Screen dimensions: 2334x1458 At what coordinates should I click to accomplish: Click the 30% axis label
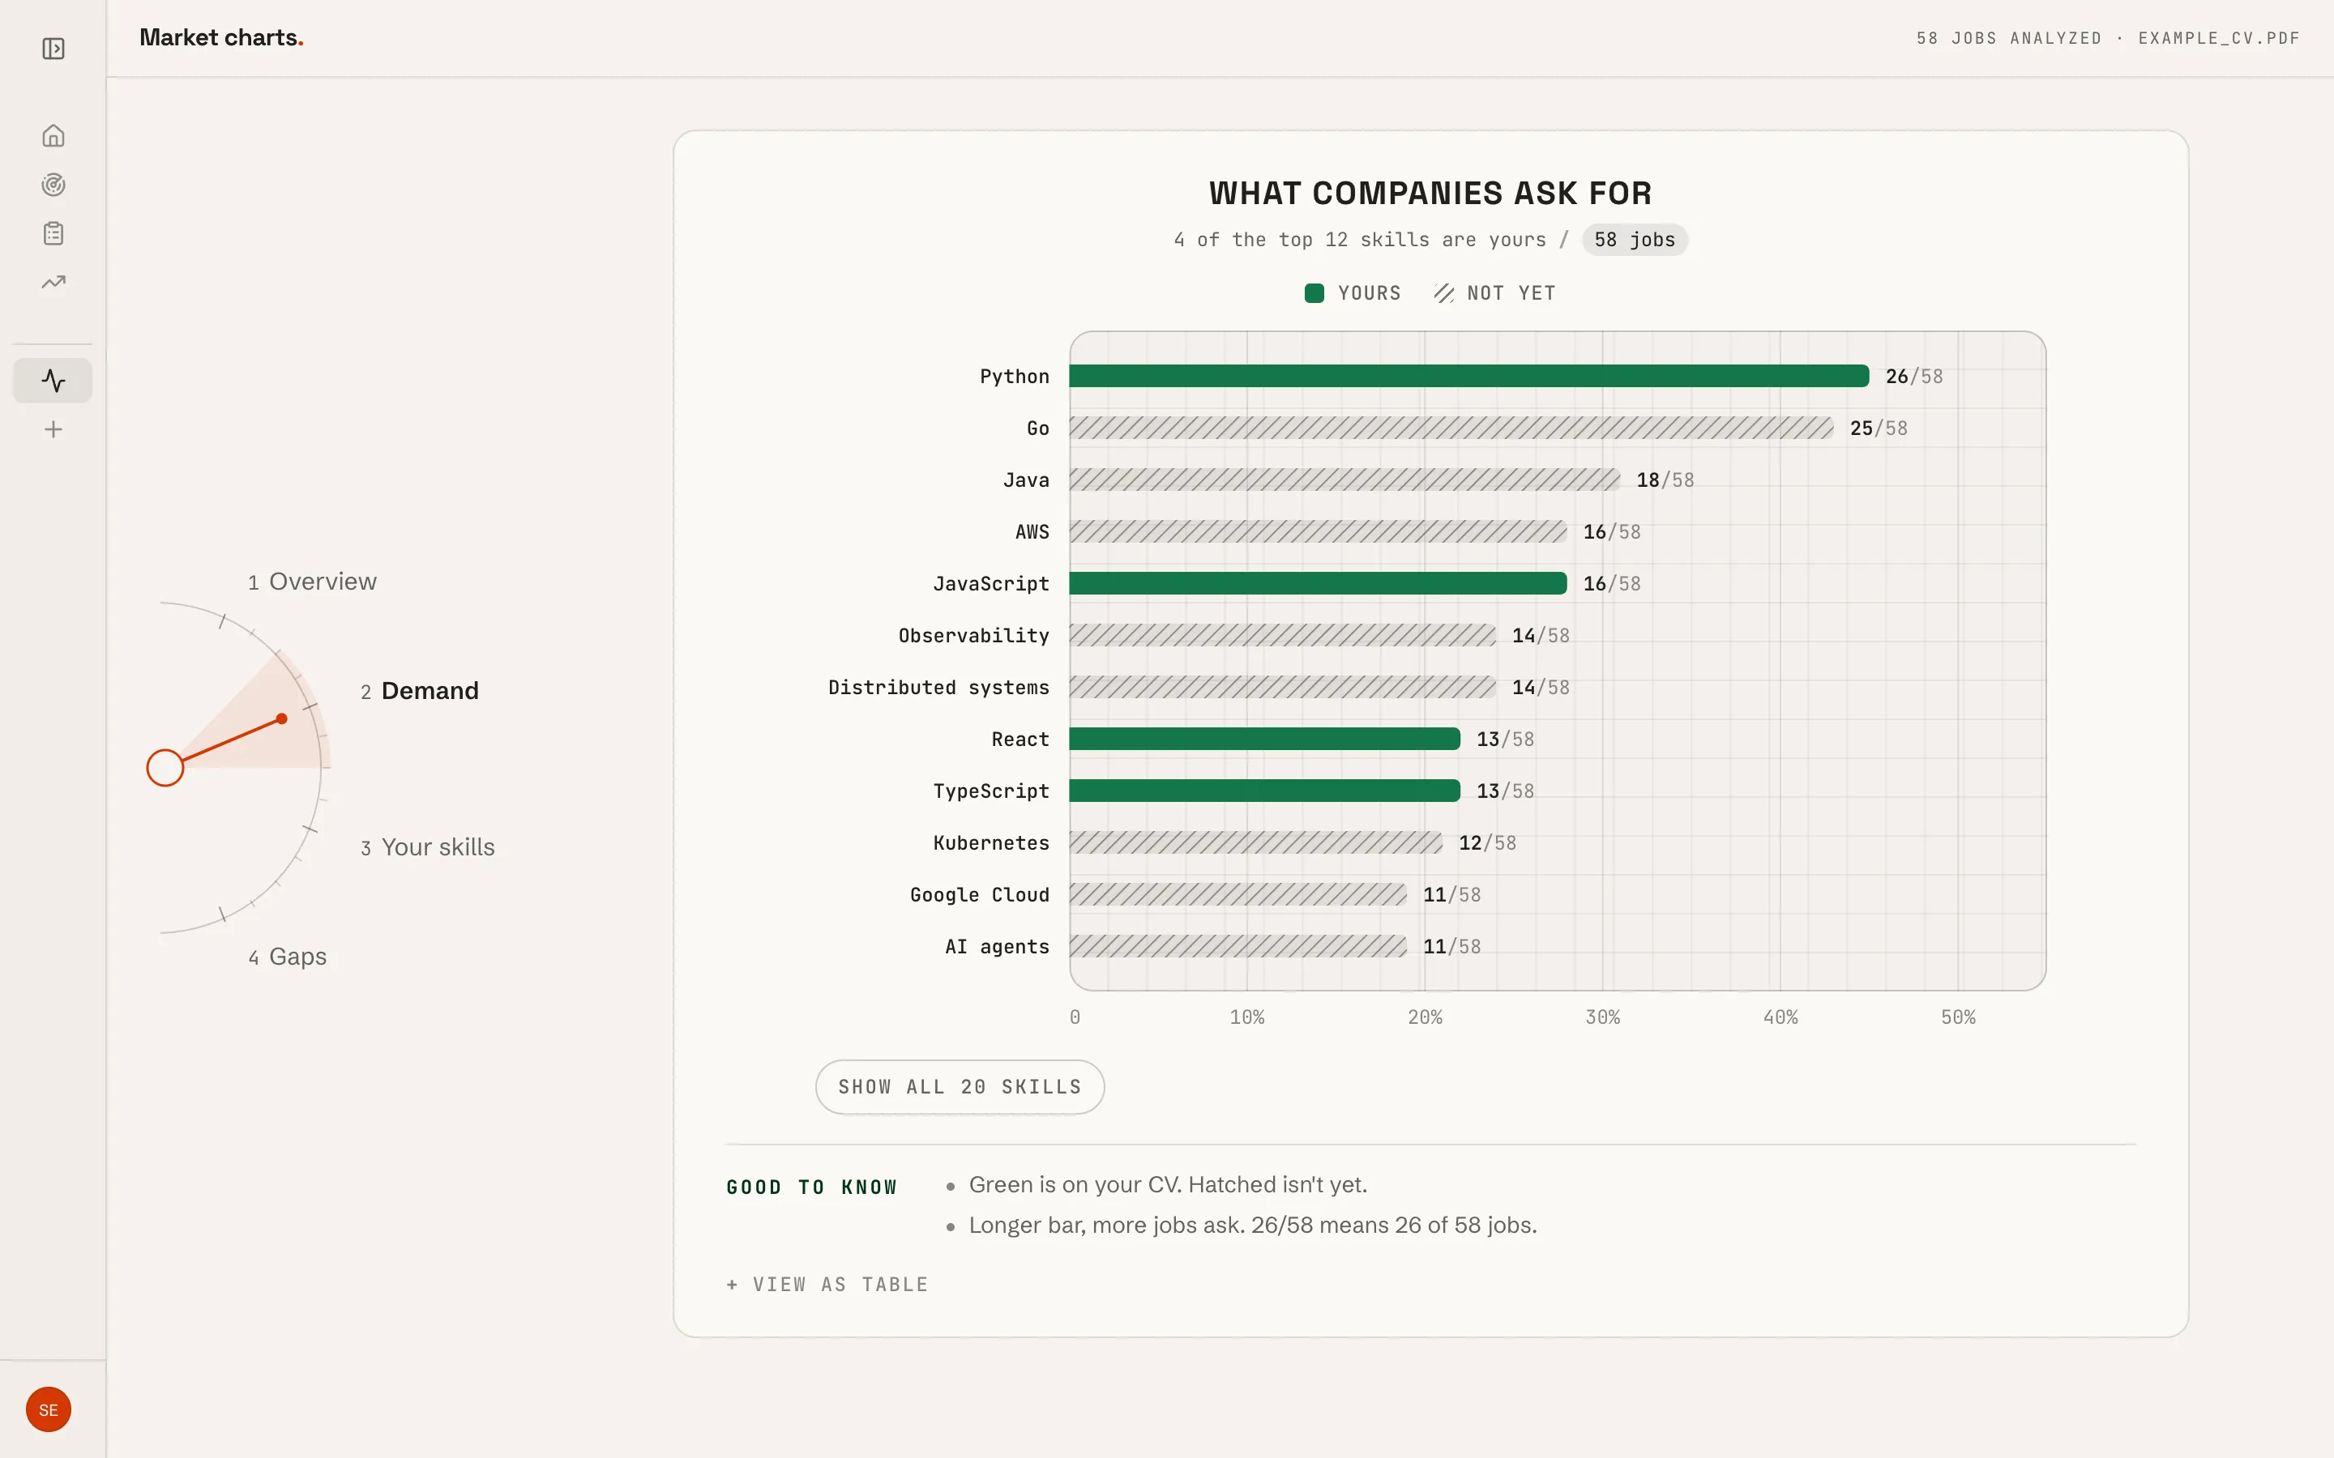tap(1603, 1017)
